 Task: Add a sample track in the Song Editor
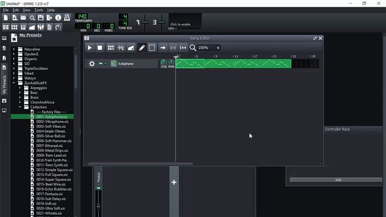coord(121,48)
